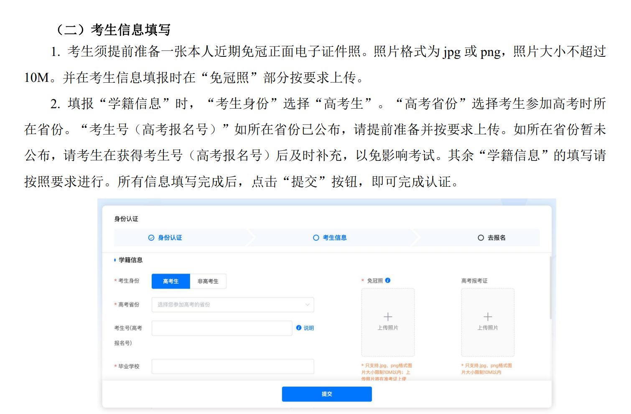Click the 免冠照 info icon
This screenshot has height=414, width=631.
pos(388,280)
